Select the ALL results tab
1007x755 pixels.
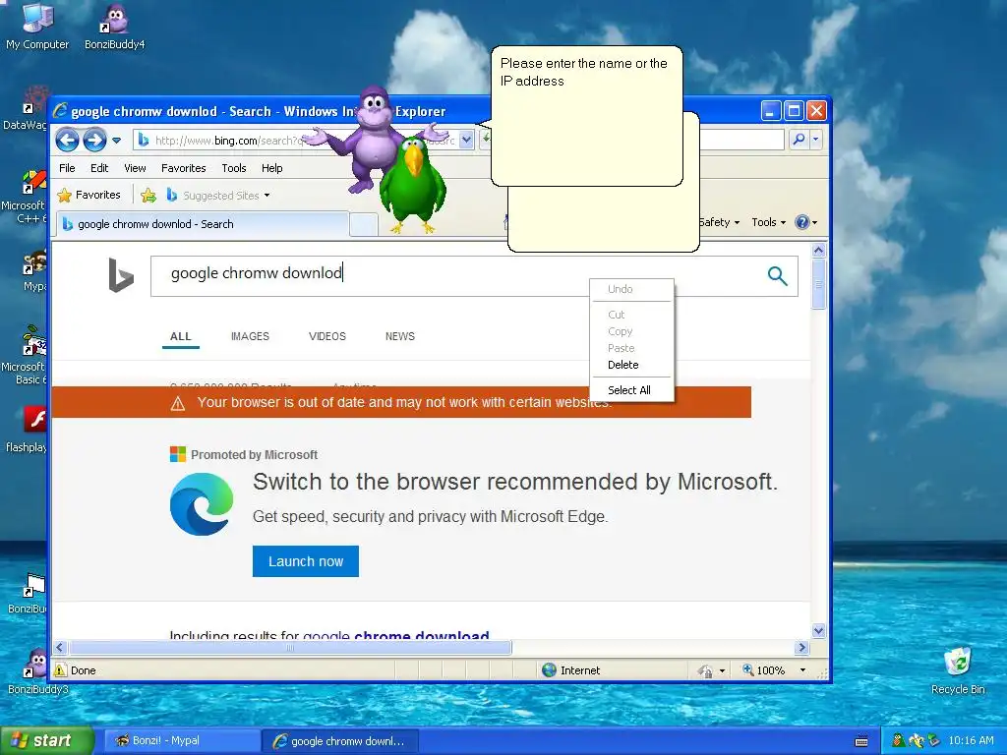pos(181,336)
